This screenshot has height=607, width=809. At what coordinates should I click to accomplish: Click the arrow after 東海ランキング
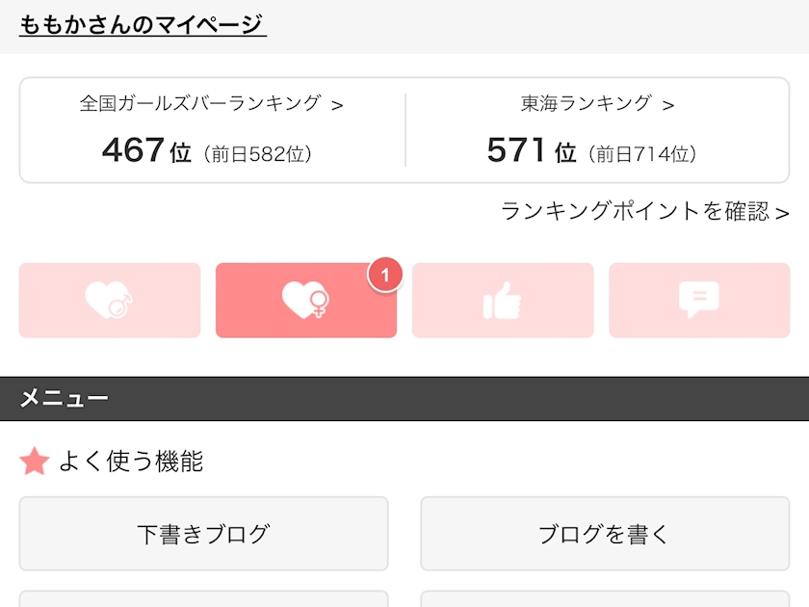pyautogui.click(x=668, y=105)
